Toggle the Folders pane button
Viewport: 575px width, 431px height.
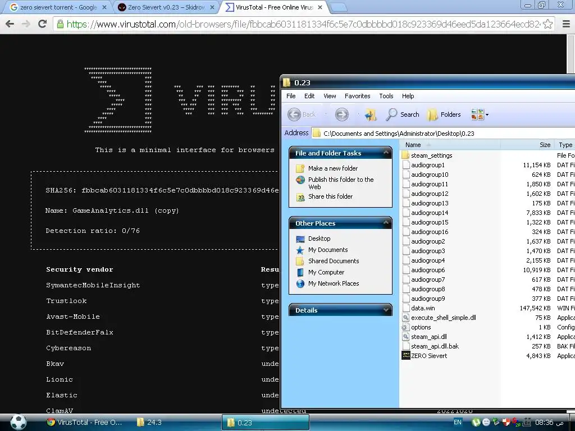click(444, 114)
